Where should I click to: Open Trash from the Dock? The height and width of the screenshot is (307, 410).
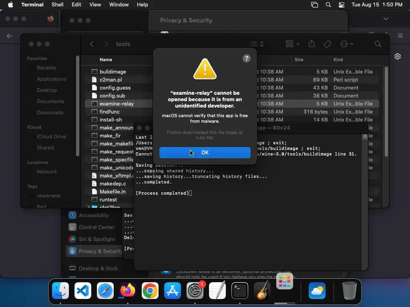pos(349,291)
